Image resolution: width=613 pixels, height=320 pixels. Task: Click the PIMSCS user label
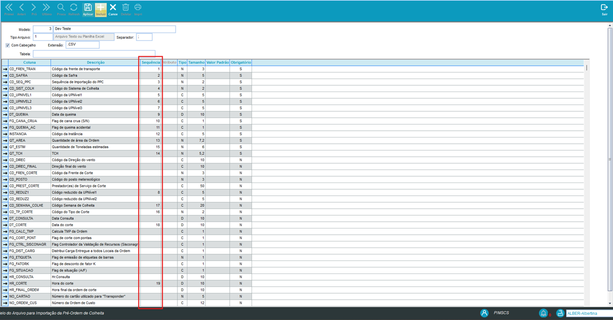[x=501, y=313]
